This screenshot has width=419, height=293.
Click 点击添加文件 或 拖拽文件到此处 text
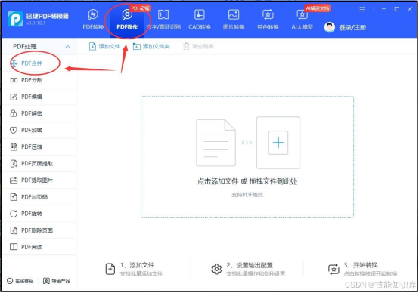(x=247, y=181)
